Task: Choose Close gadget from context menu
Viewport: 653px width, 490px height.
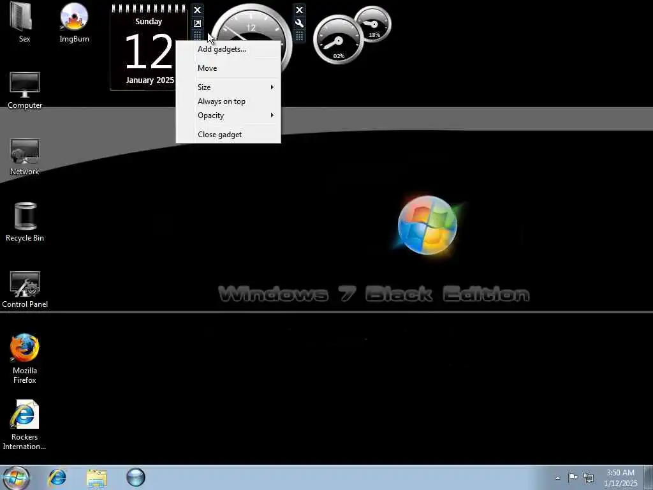Action: 228,135
